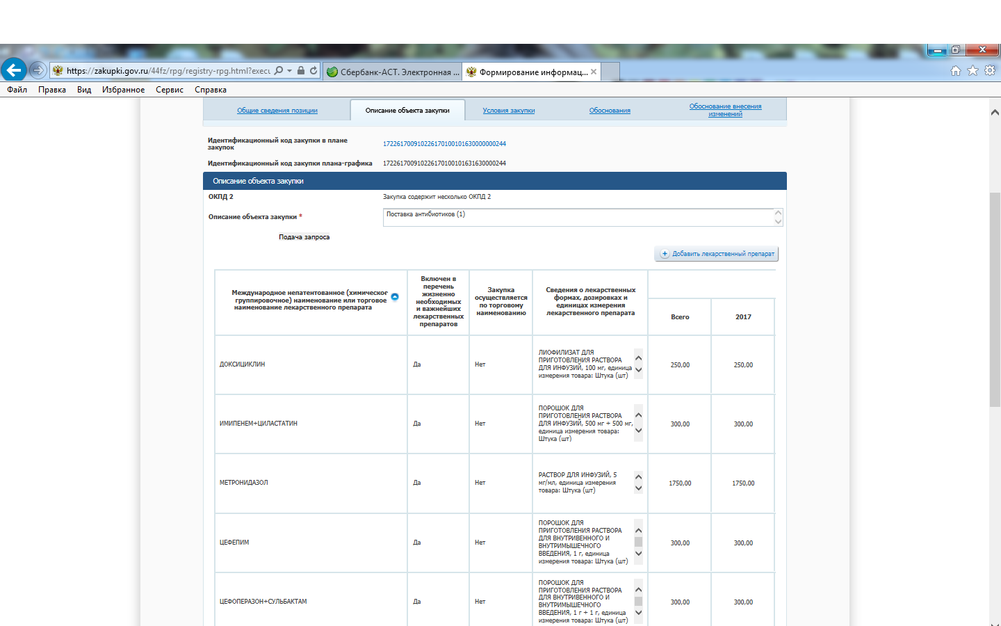Open the browser Home icon
The width and height of the screenshot is (1001, 626).
coord(955,71)
